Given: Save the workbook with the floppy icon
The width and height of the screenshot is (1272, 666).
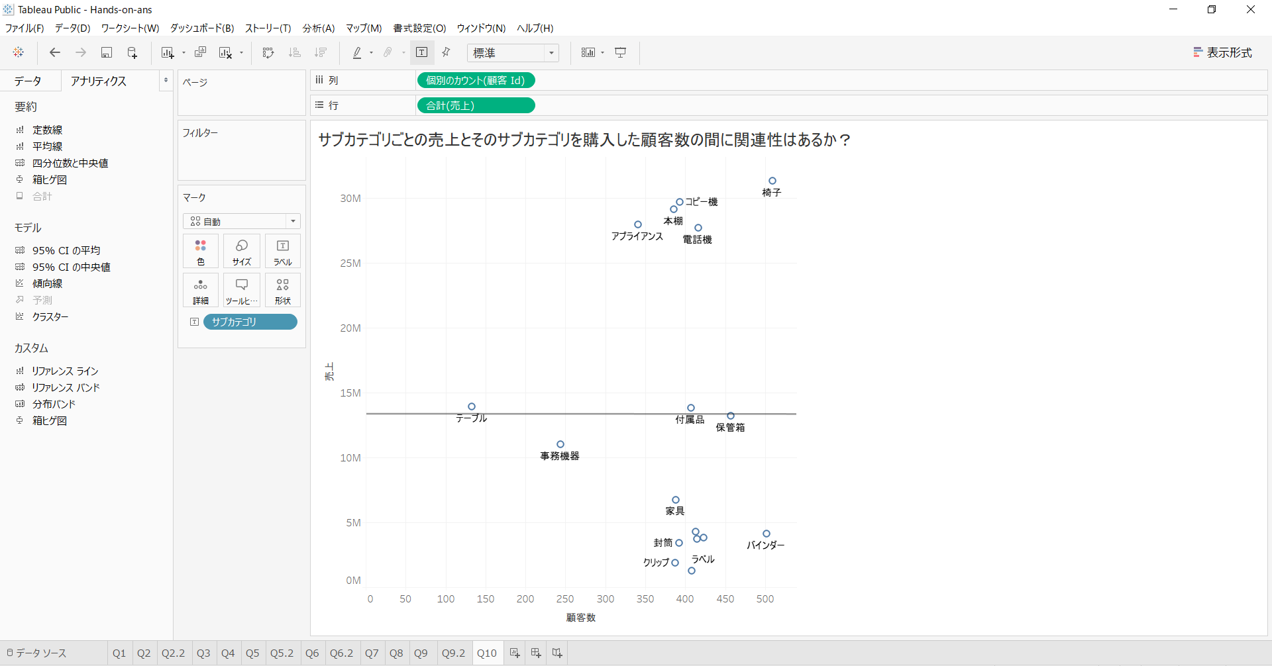Looking at the screenshot, I should [106, 52].
